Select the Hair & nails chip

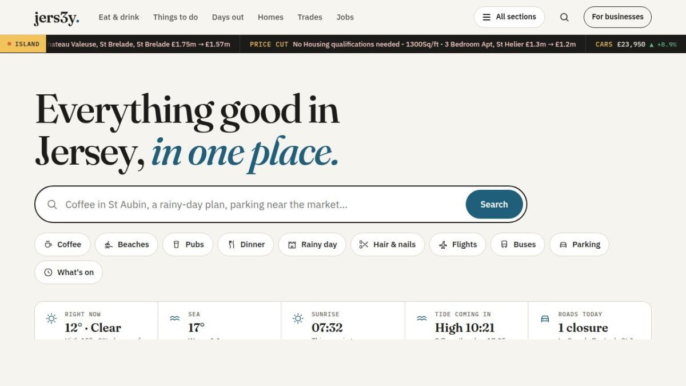(388, 244)
